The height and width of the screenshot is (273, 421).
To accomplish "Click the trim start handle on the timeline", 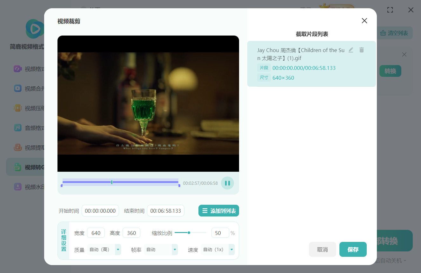I will [x=62, y=185].
